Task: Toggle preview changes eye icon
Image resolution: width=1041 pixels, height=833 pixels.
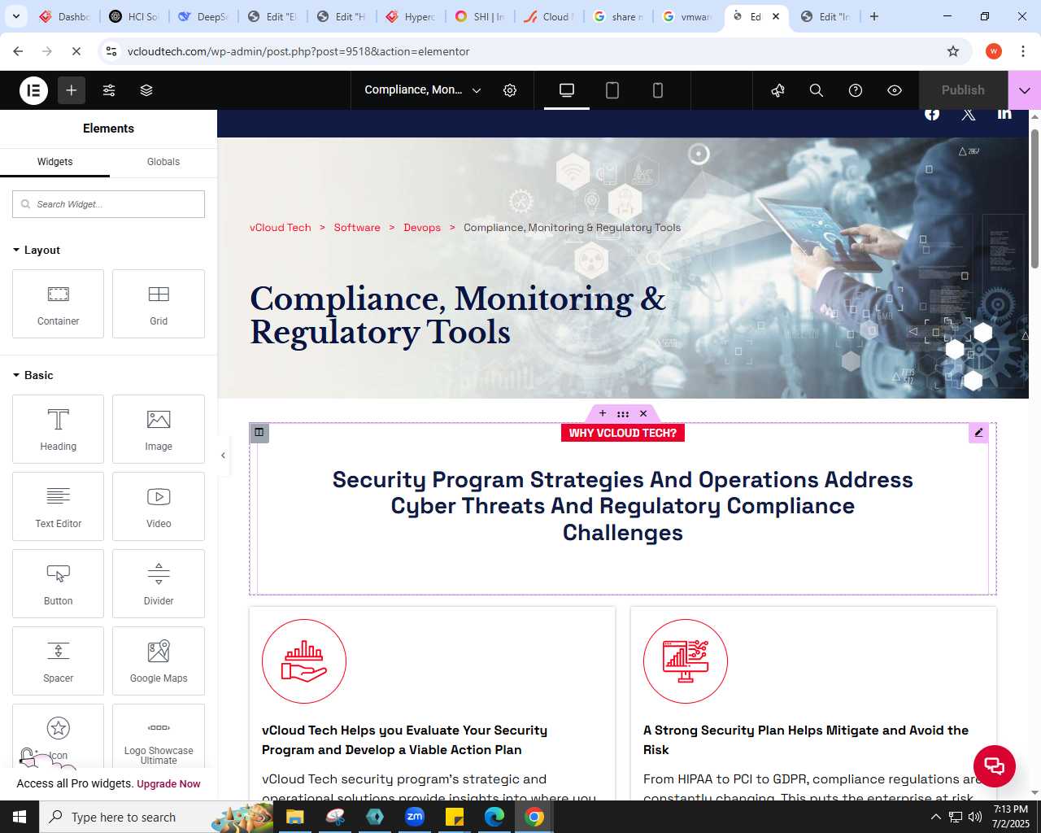Action: click(x=895, y=90)
